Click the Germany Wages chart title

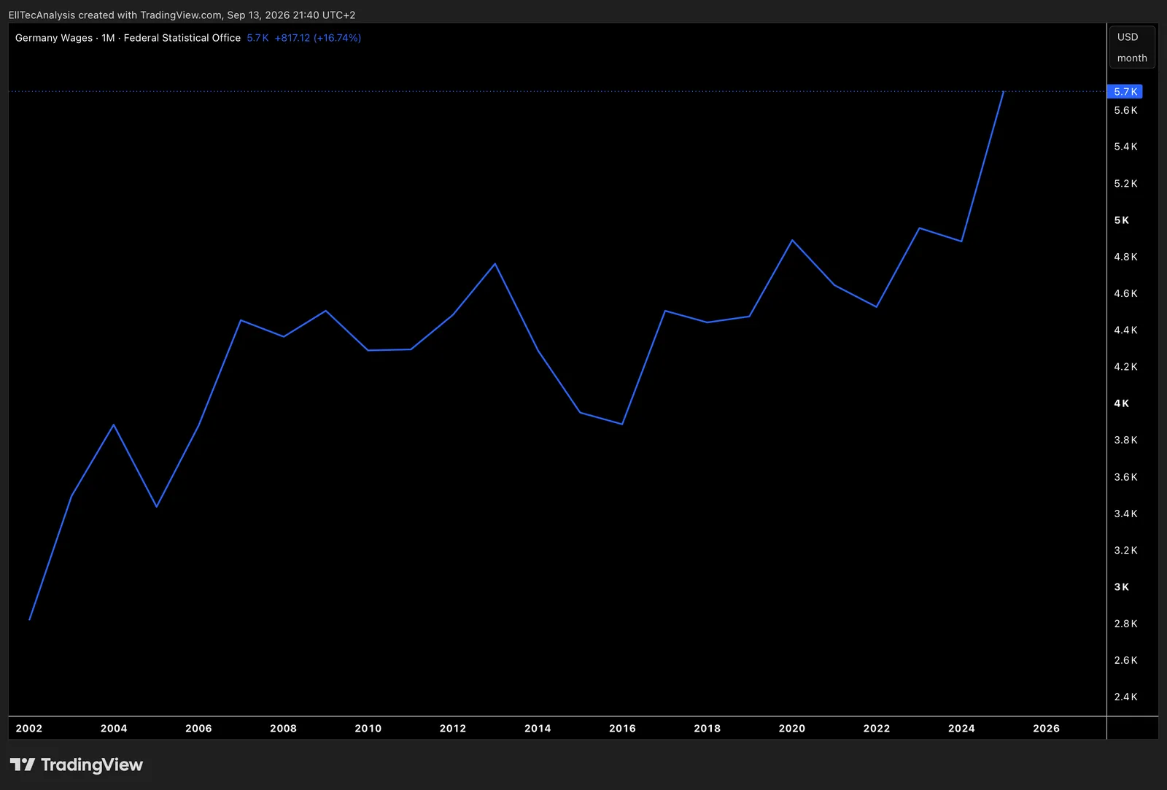point(54,38)
